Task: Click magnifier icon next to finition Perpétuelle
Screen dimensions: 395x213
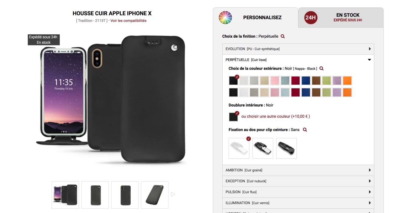Action: tap(283, 36)
